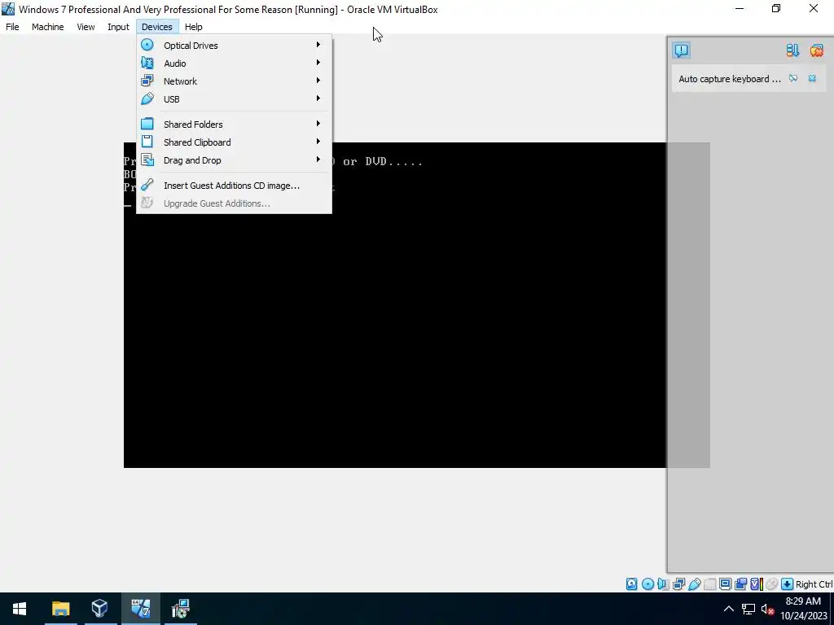Click the CPU virtualization status icon
The height and width of the screenshot is (625, 834).
[757, 584]
